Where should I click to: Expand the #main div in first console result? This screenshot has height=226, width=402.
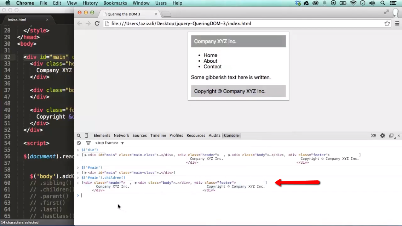[x=86, y=155]
